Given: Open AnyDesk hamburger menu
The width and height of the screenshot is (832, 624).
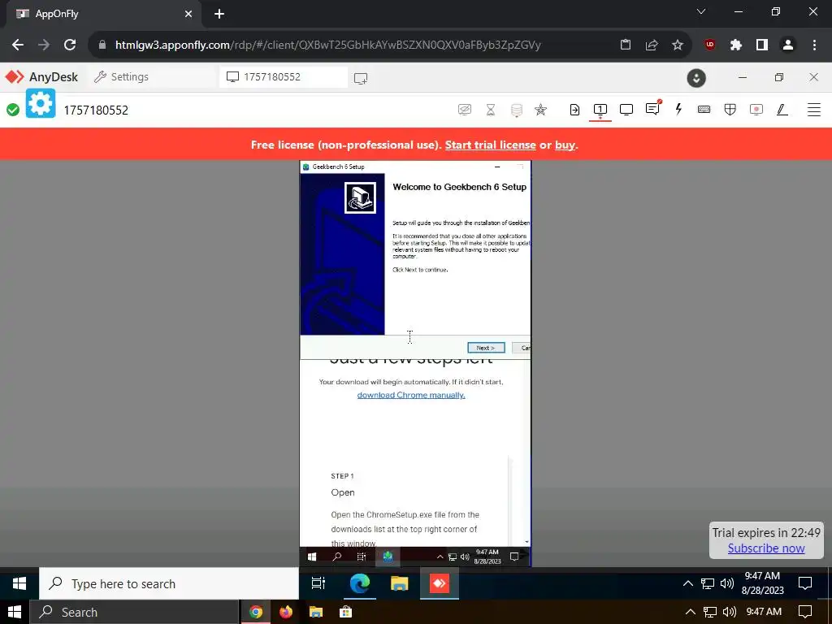Looking at the screenshot, I should tap(814, 110).
